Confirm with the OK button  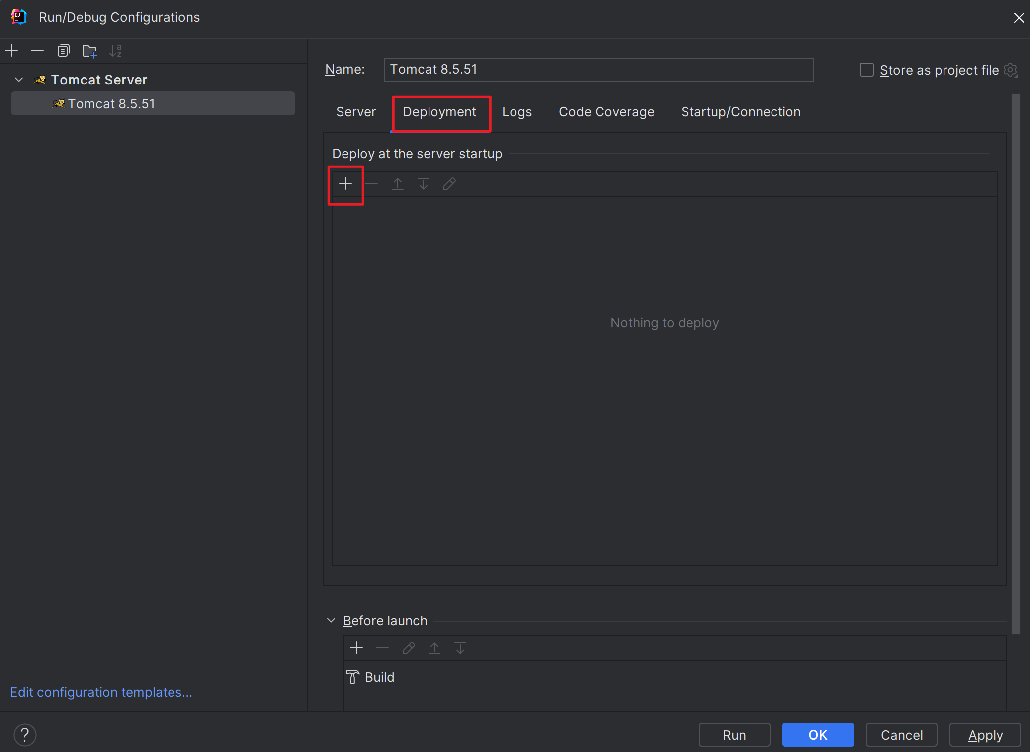818,735
